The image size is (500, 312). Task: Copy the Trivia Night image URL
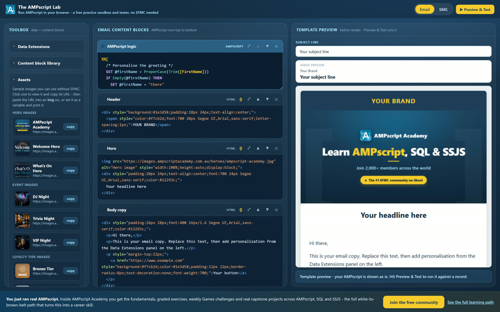pos(71,221)
